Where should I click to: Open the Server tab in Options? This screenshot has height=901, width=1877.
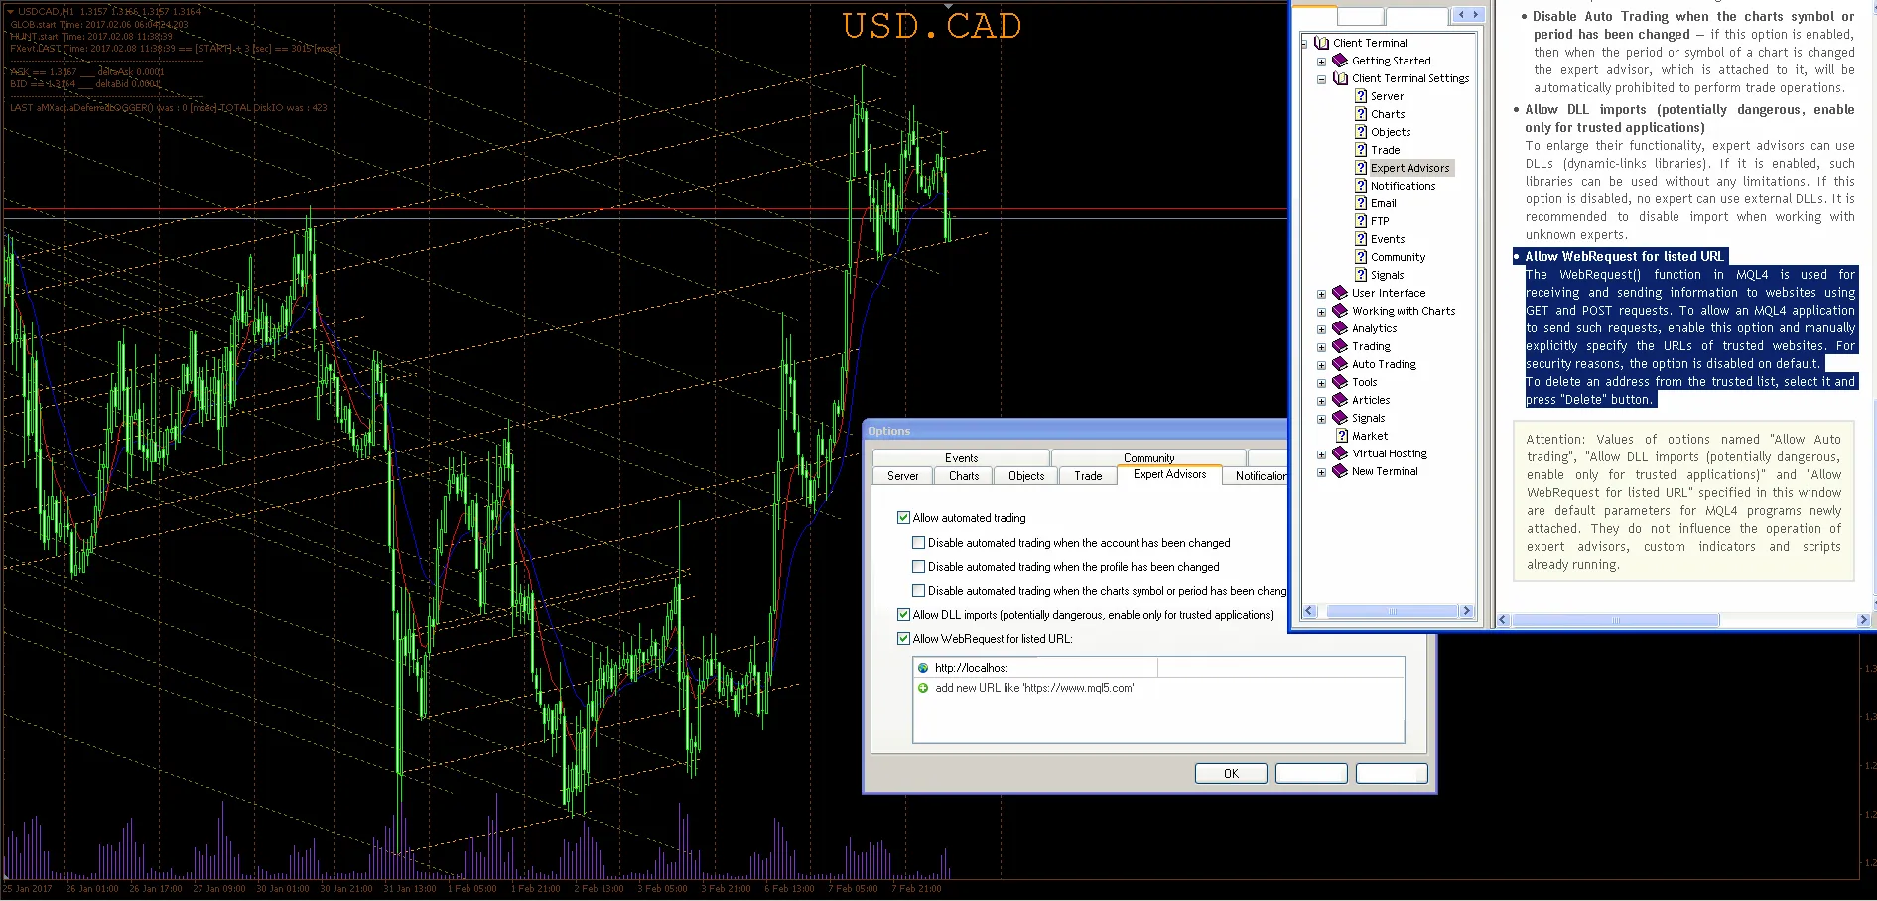[x=902, y=476]
